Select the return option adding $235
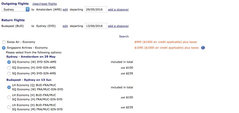Viewport: 239px width, 113px height. tap(9, 107)
